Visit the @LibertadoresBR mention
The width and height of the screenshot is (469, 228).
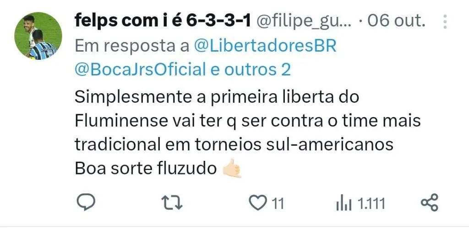tap(265, 46)
